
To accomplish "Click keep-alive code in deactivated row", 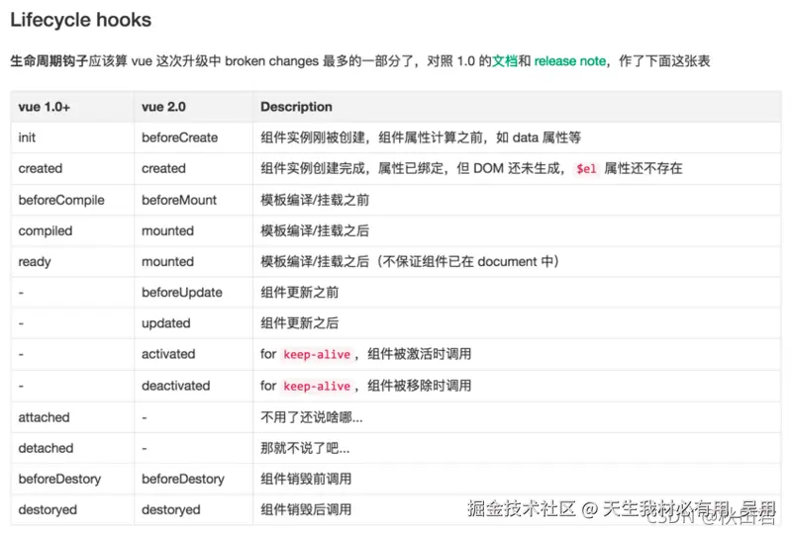I will [317, 386].
